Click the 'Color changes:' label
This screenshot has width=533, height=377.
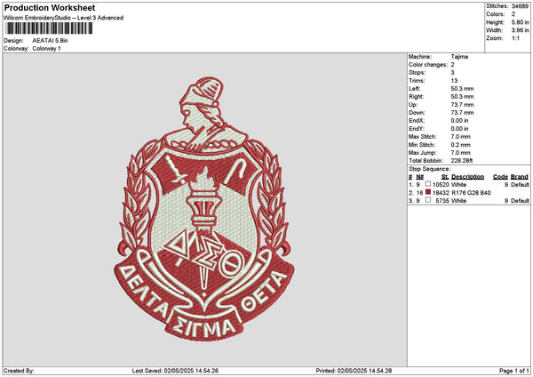[428, 65]
